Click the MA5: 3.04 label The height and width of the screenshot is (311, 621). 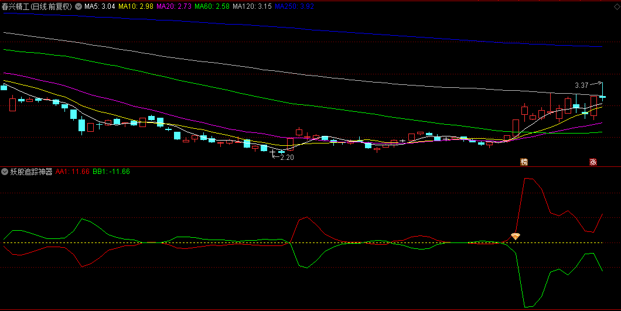tap(100, 6)
